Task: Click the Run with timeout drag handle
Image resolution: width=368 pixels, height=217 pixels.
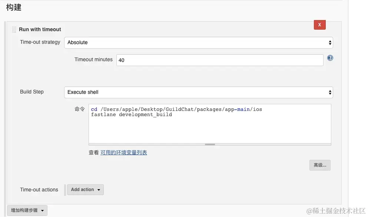Action: coord(14,30)
